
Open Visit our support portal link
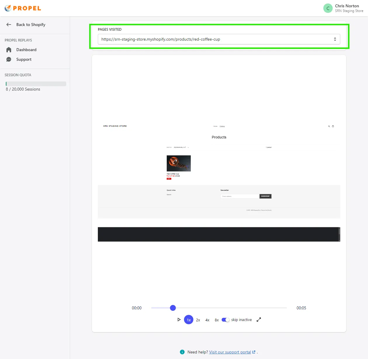point(230,352)
